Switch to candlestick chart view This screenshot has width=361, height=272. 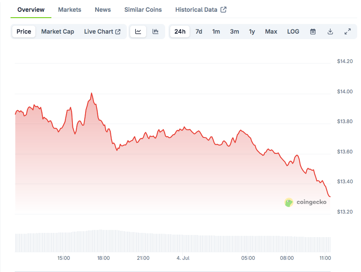[155, 32]
